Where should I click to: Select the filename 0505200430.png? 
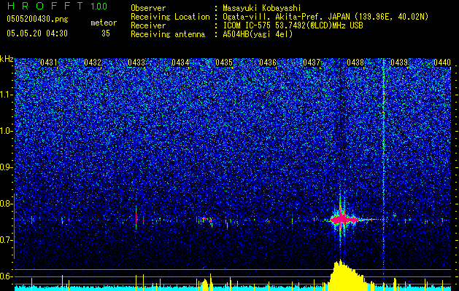pyautogui.click(x=37, y=19)
